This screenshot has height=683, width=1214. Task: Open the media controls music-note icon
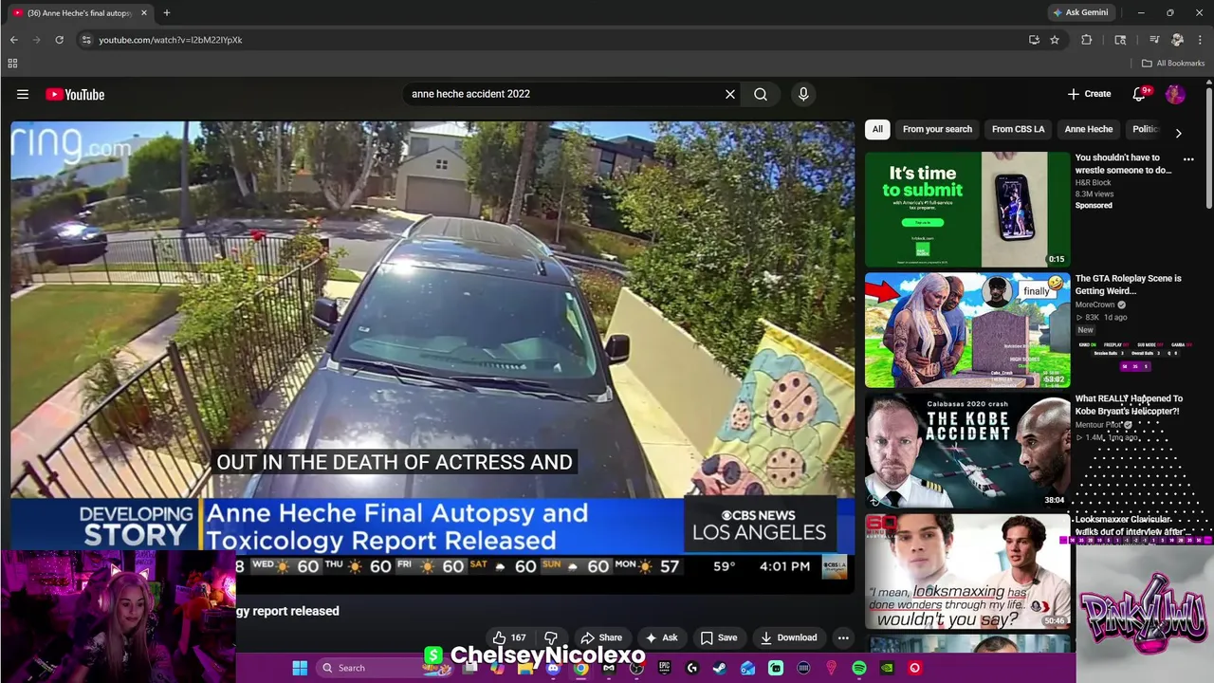[1154, 40]
